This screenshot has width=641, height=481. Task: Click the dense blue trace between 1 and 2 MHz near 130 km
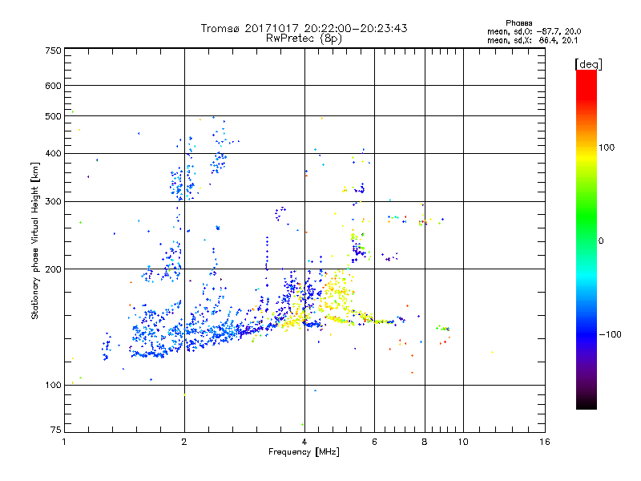[157, 333]
